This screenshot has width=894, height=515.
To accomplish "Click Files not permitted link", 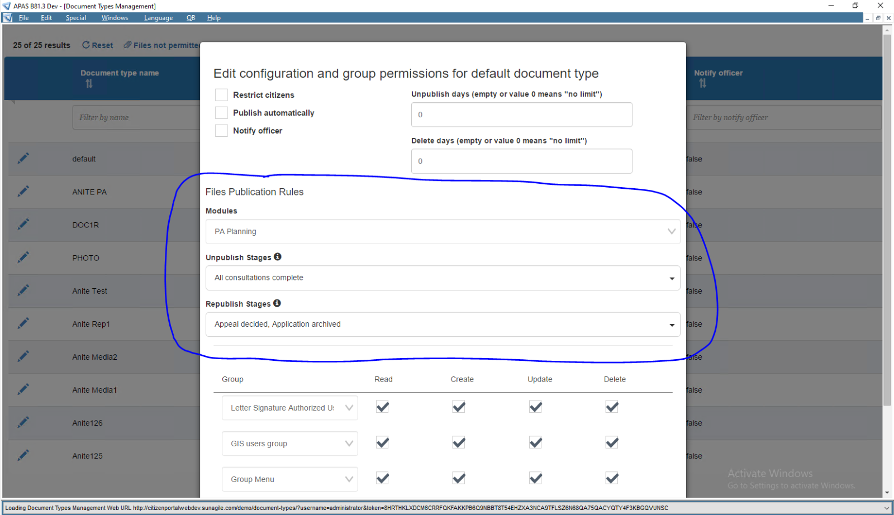I will [161, 45].
